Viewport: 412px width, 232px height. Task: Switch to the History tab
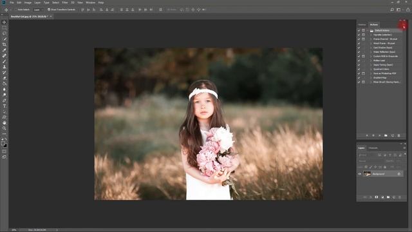(362, 24)
